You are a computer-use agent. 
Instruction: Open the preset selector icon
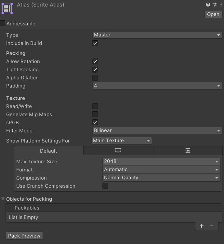[x=215, y=5]
